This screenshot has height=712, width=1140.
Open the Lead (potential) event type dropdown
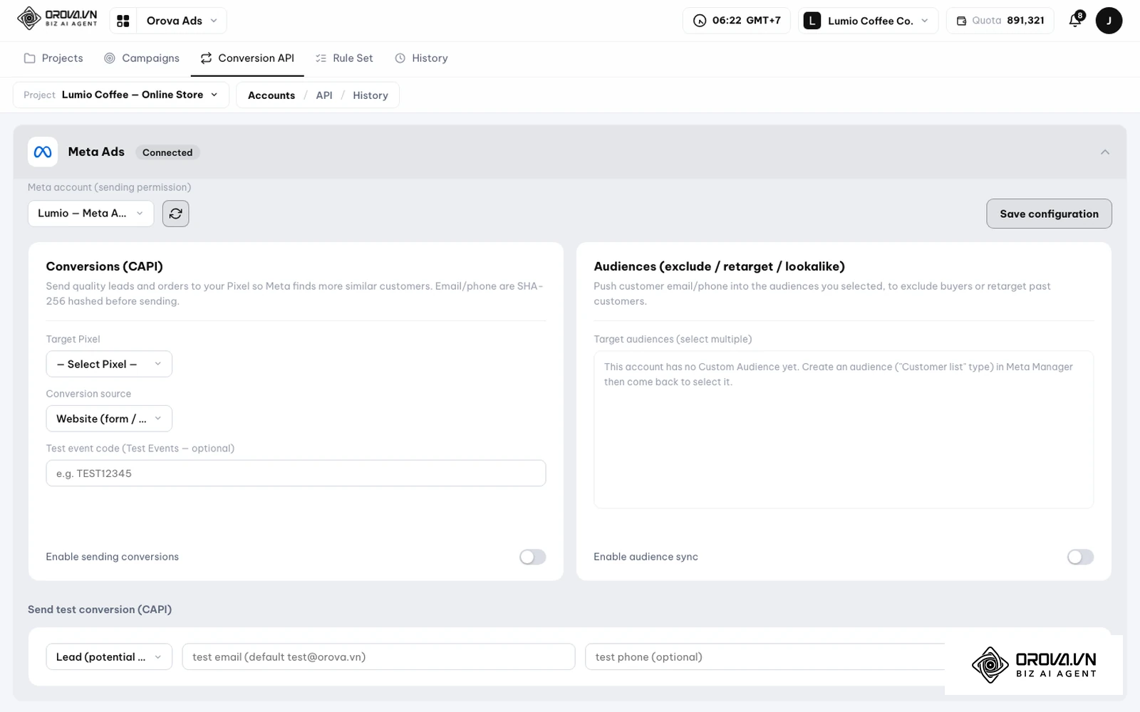click(x=109, y=657)
